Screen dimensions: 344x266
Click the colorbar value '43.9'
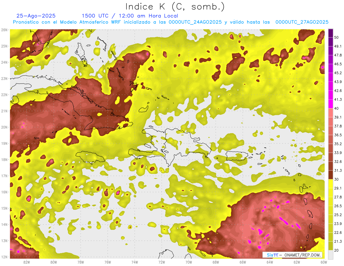coord(338,82)
